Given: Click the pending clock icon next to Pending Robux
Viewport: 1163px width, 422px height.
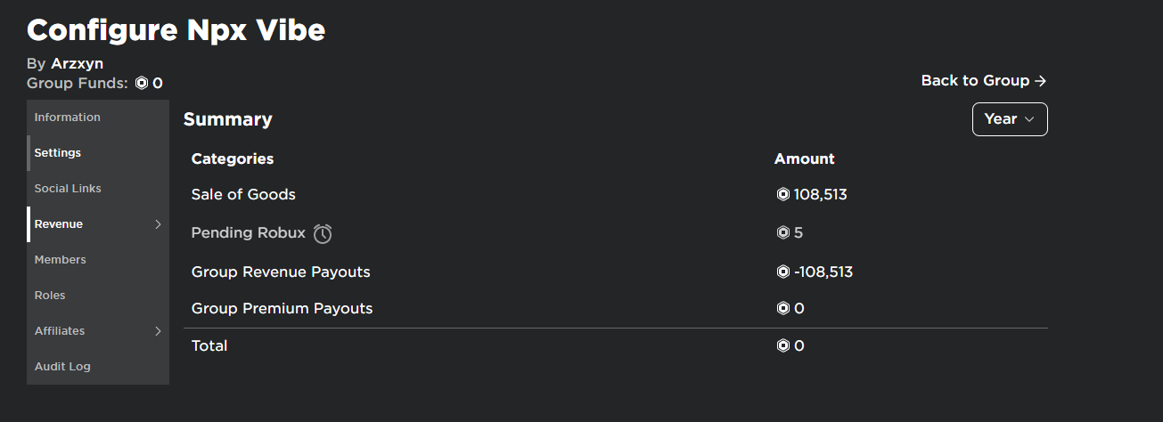Looking at the screenshot, I should (x=323, y=233).
